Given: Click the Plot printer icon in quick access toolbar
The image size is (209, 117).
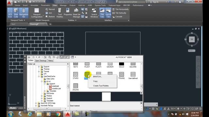Looking at the screenshot, I should (x=30, y=2).
